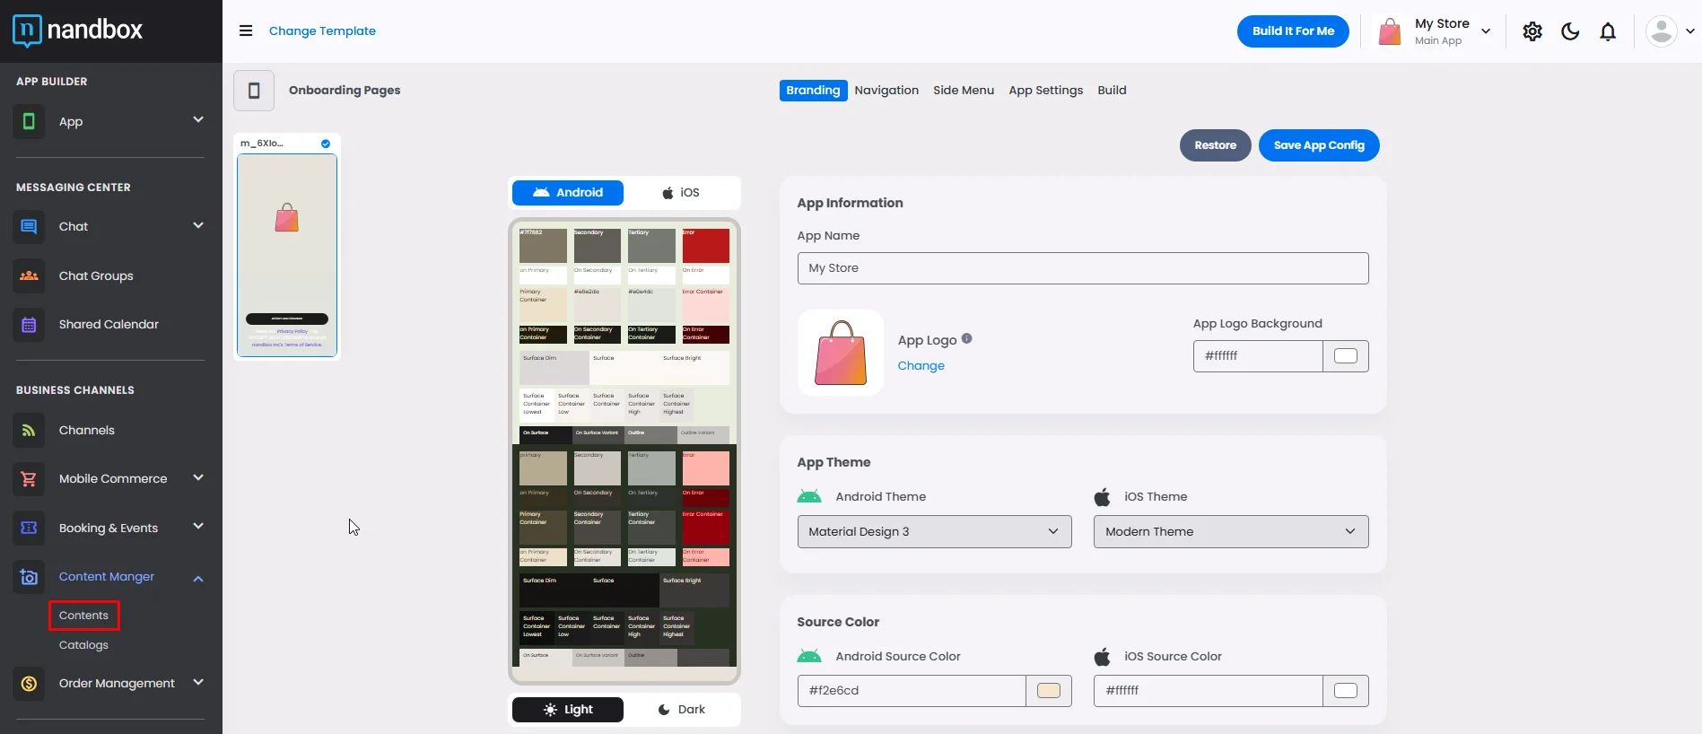Open the Shared Calendar link

tap(109, 325)
